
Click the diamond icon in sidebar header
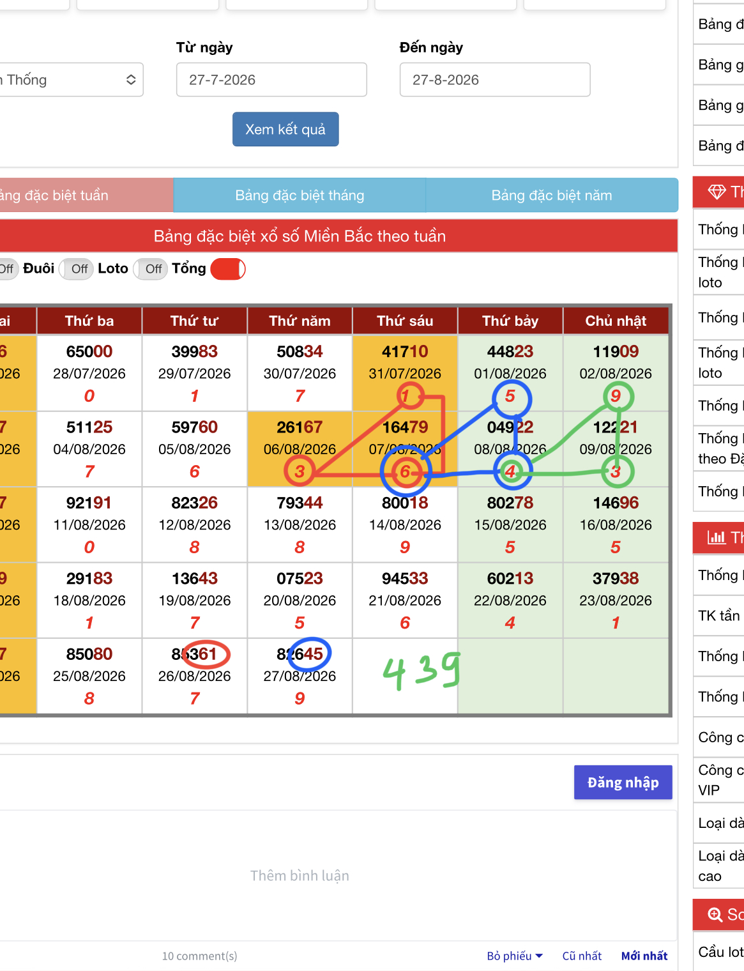click(x=717, y=192)
